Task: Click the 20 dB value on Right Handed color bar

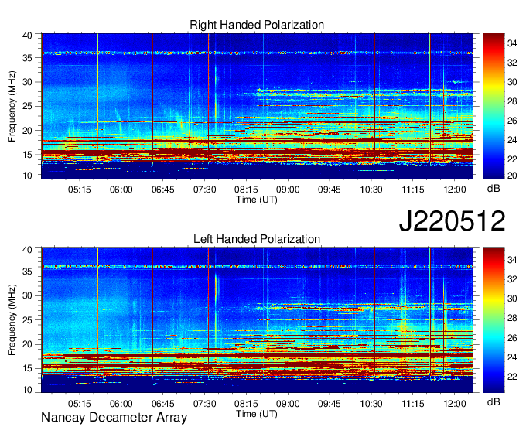Action: tap(512, 176)
